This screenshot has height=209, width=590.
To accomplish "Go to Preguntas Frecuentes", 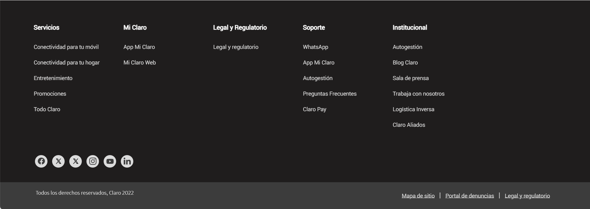I will pyautogui.click(x=330, y=94).
